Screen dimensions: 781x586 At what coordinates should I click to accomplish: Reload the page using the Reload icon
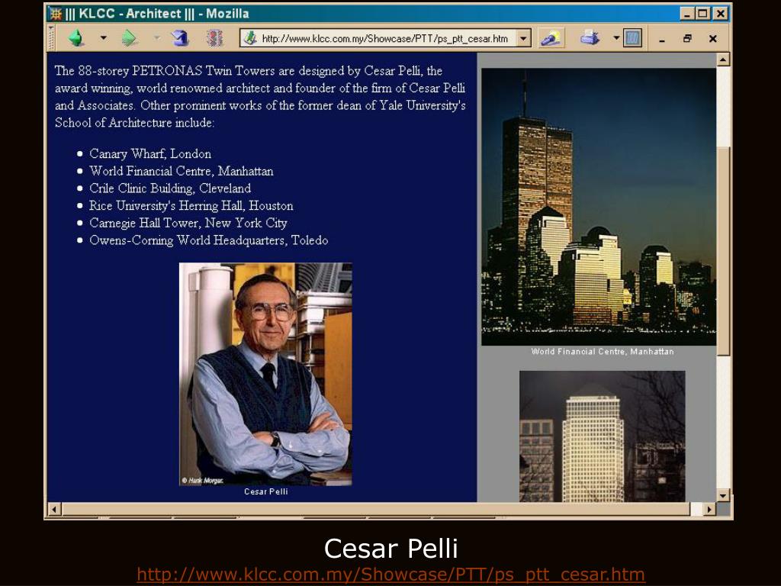pos(180,38)
